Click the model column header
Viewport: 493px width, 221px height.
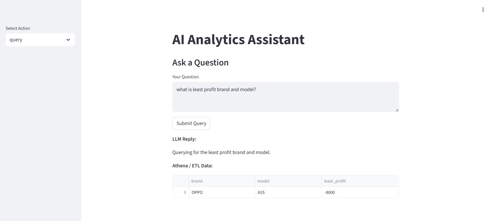263,181
